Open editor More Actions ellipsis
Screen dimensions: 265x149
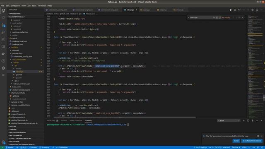coord(261,10)
